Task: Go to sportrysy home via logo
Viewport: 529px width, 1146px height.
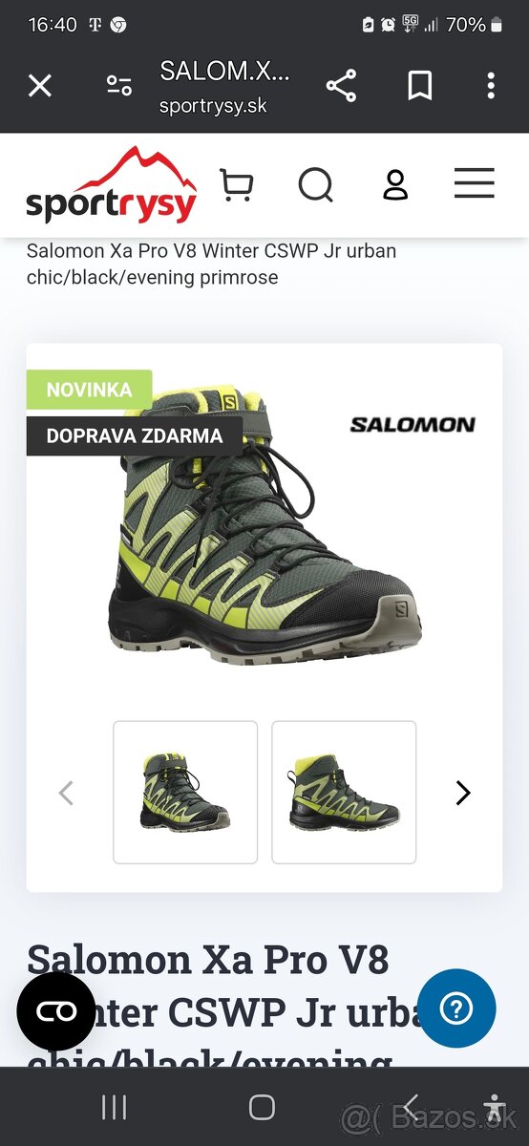Action: 111,185
